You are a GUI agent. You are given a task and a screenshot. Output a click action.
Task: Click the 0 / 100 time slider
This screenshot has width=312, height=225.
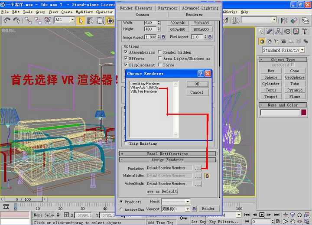pyautogui.click(x=23, y=199)
